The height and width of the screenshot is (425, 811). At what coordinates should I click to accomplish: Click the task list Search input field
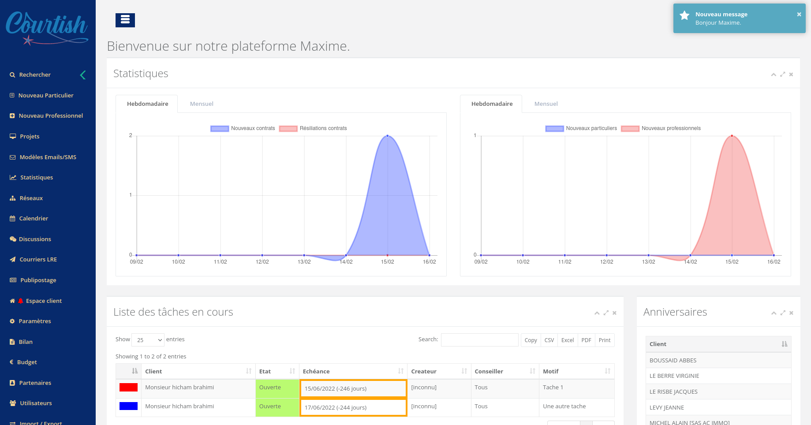(x=479, y=340)
